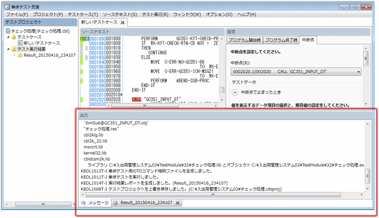
Task: Click the test case icon in tree
Action: tap(20, 43)
